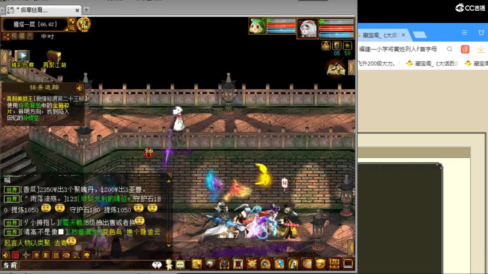Viewport: 488px width, 274px height.
Task: Switch to the 纵享丝滑 game tab
Action: pyautogui.click(x=43, y=10)
